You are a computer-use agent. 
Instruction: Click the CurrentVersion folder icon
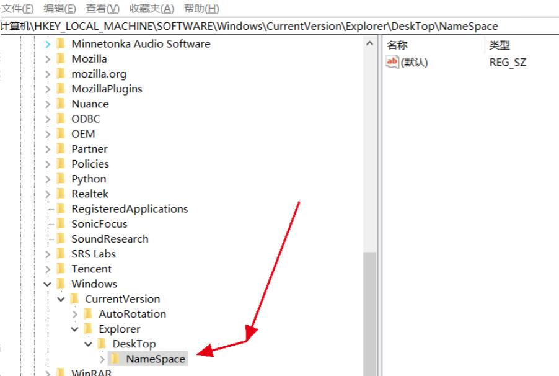point(74,298)
